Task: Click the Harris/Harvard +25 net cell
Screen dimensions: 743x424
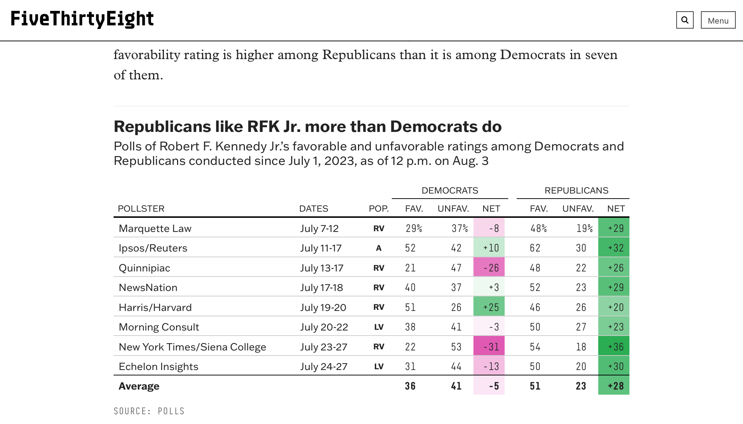Action: (489, 307)
